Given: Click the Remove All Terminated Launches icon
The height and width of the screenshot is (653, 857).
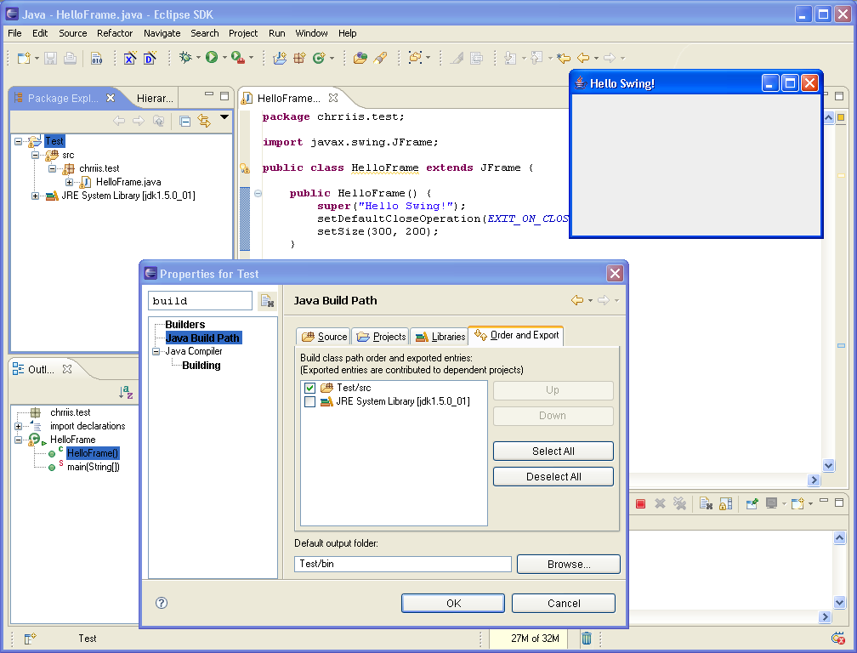Looking at the screenshot, I should [x=679, y=503].
